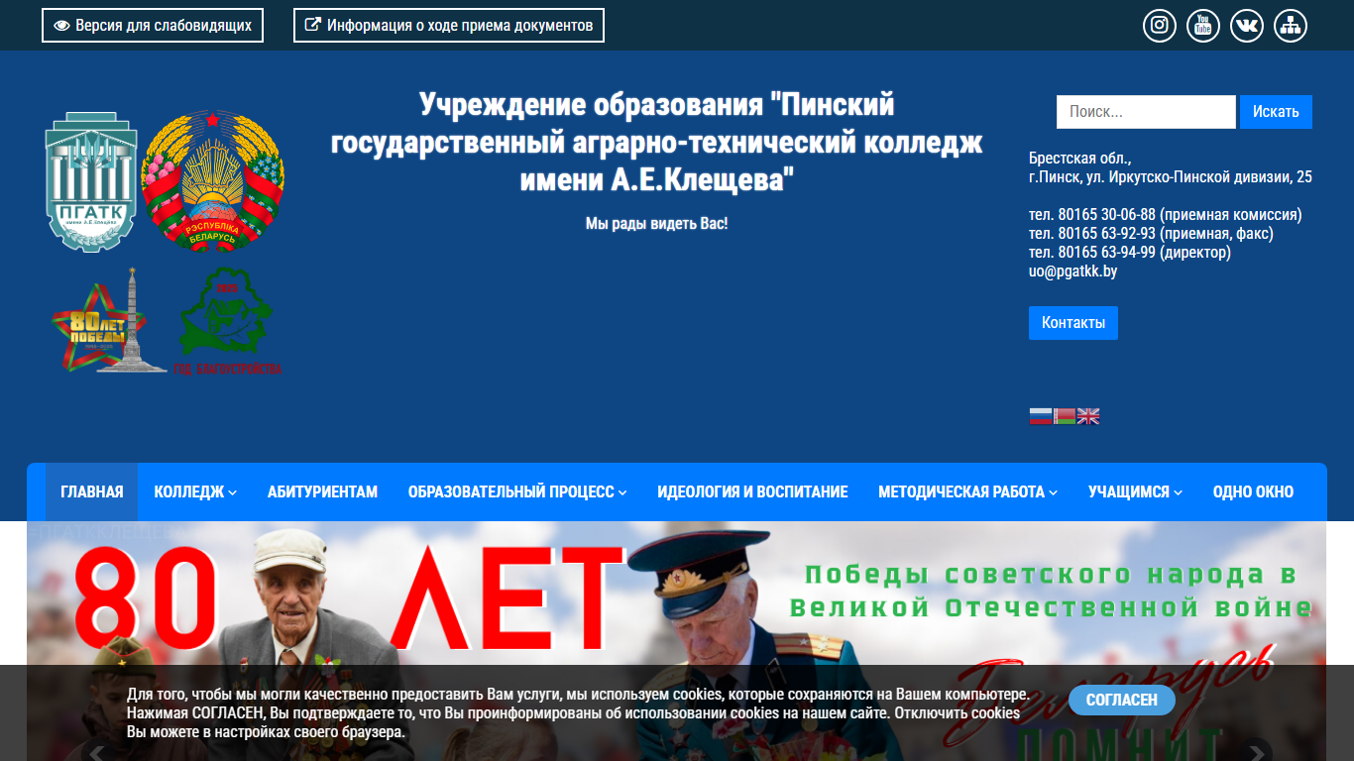1354x761 pixels.
Task: Open Информация о ходе приема документов
Action: tap(449, 26)
